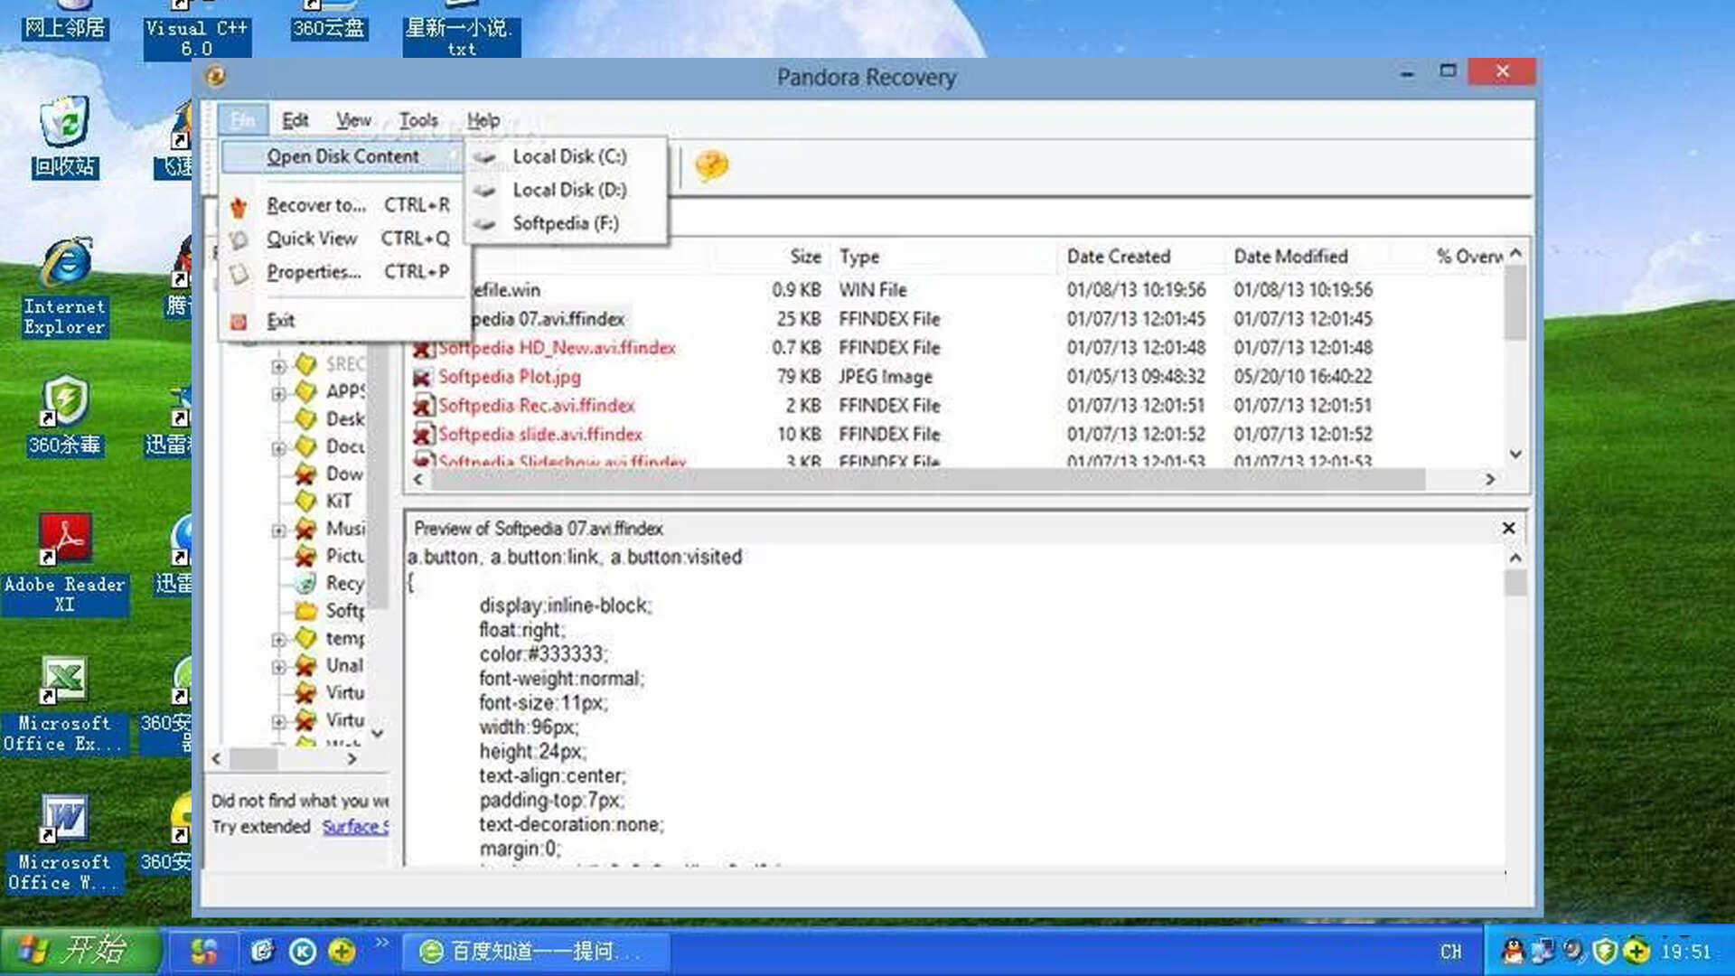Screen dimensions: 1735x976
Task: Click the deleted-file icon of Softpedia Plot.jpg
Action: [x=422, y=377]
